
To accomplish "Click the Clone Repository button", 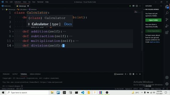I will coord(153,31).
